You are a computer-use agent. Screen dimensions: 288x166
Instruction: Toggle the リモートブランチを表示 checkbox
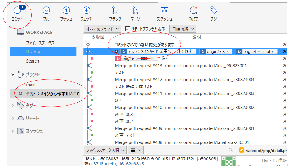pos(127,29)
